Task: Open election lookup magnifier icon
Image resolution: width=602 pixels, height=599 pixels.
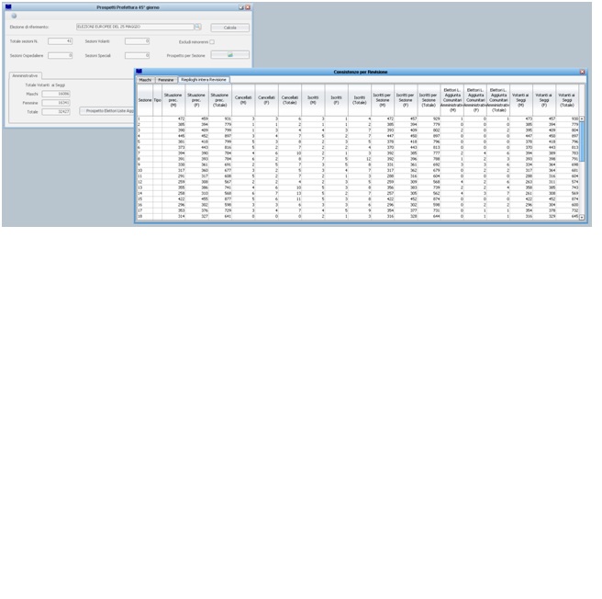Action: click(197, 27)
